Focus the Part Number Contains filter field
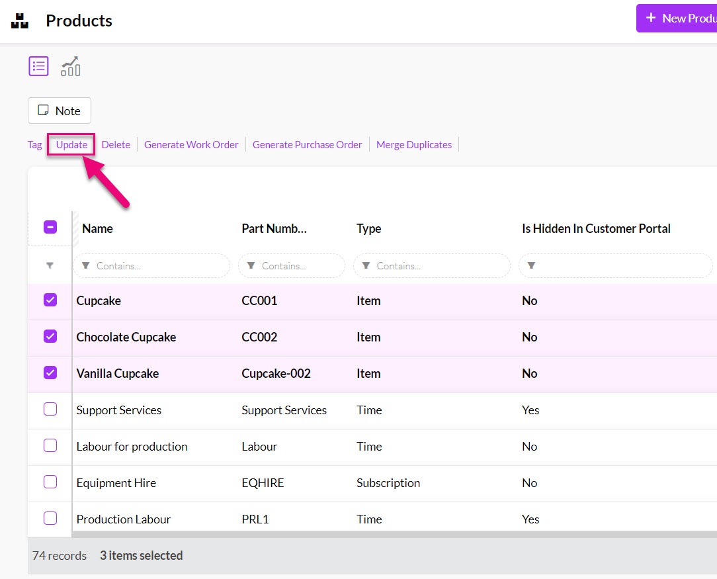 (x=291, y=266)
